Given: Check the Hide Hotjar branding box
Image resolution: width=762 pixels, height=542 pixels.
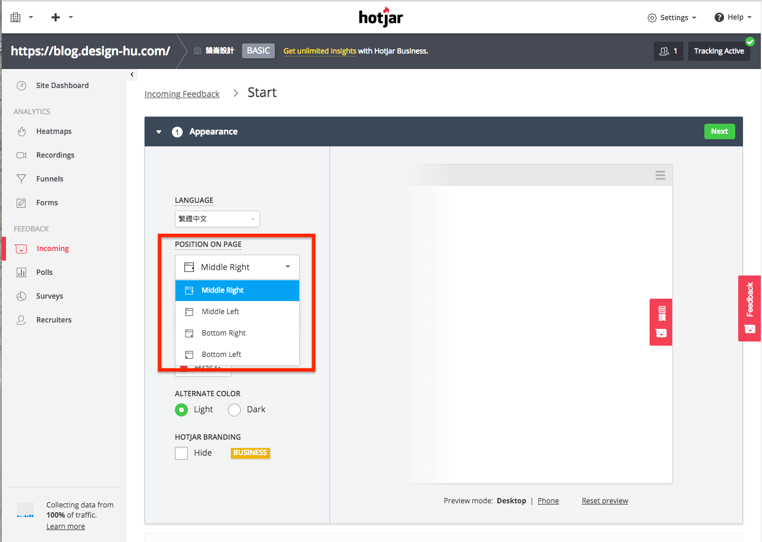Looking at the screenshot, I should click(181, 453).
